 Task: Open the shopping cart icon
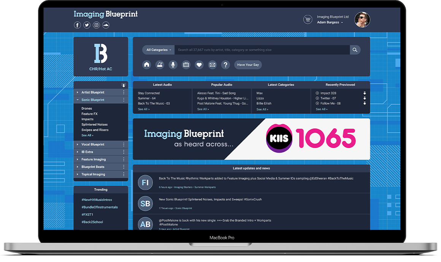coord(308,20)
